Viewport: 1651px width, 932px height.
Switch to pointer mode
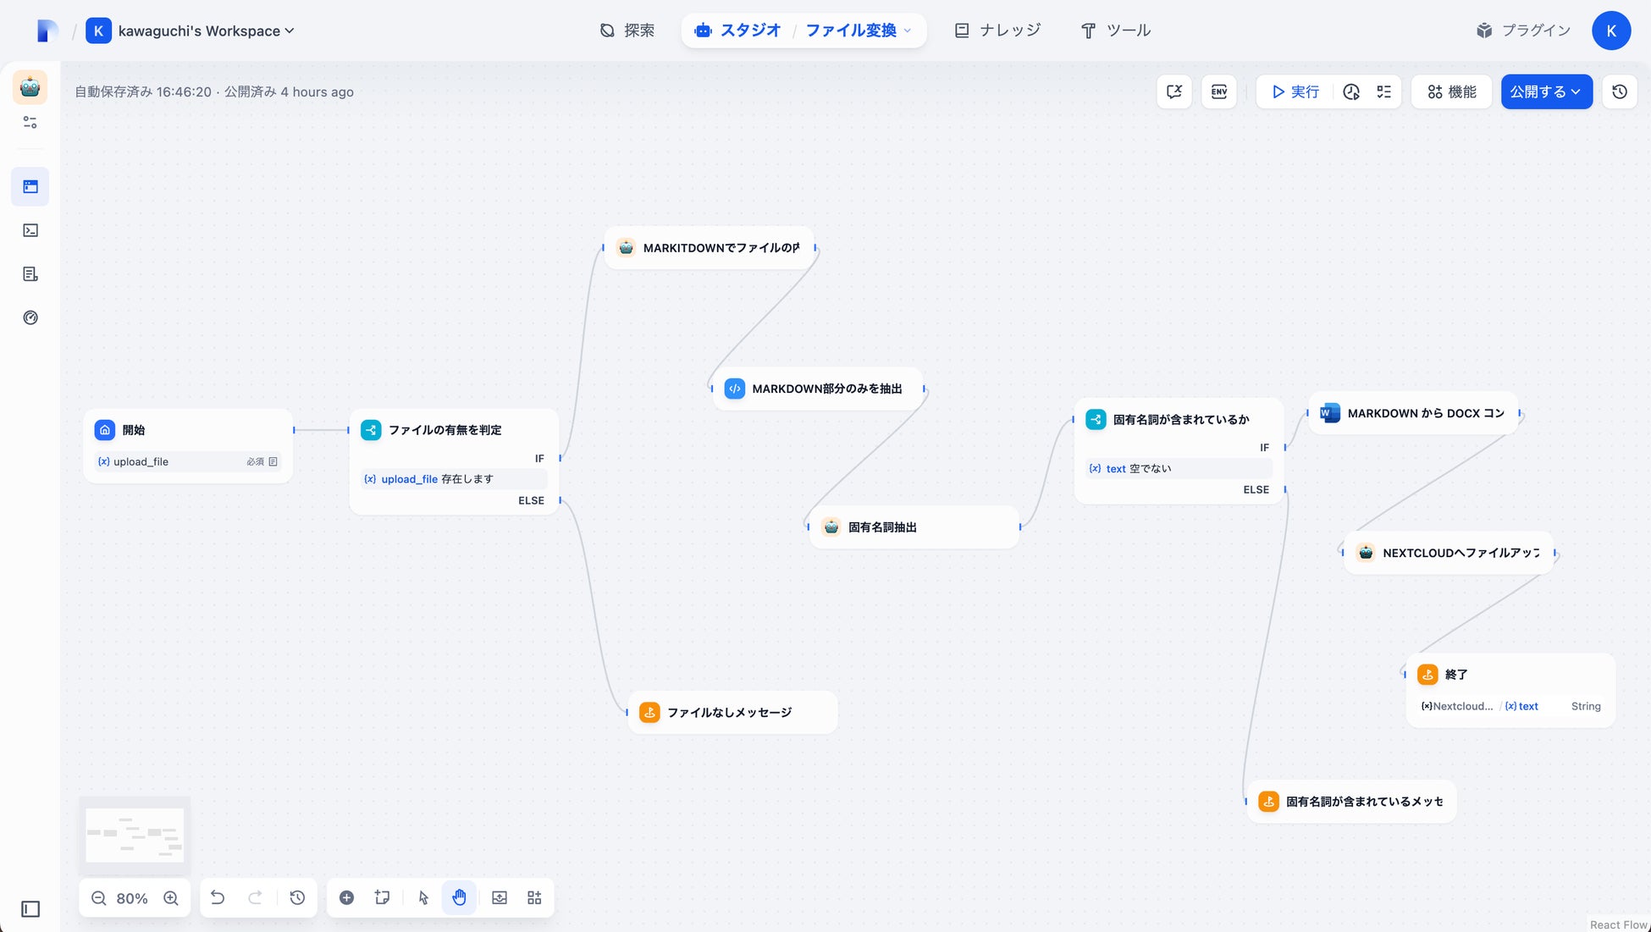pyautogui.click(x=423, y=897)
